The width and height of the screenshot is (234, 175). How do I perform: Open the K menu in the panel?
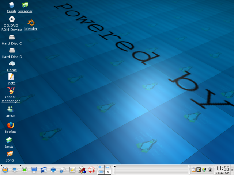(x=5, y=170)
